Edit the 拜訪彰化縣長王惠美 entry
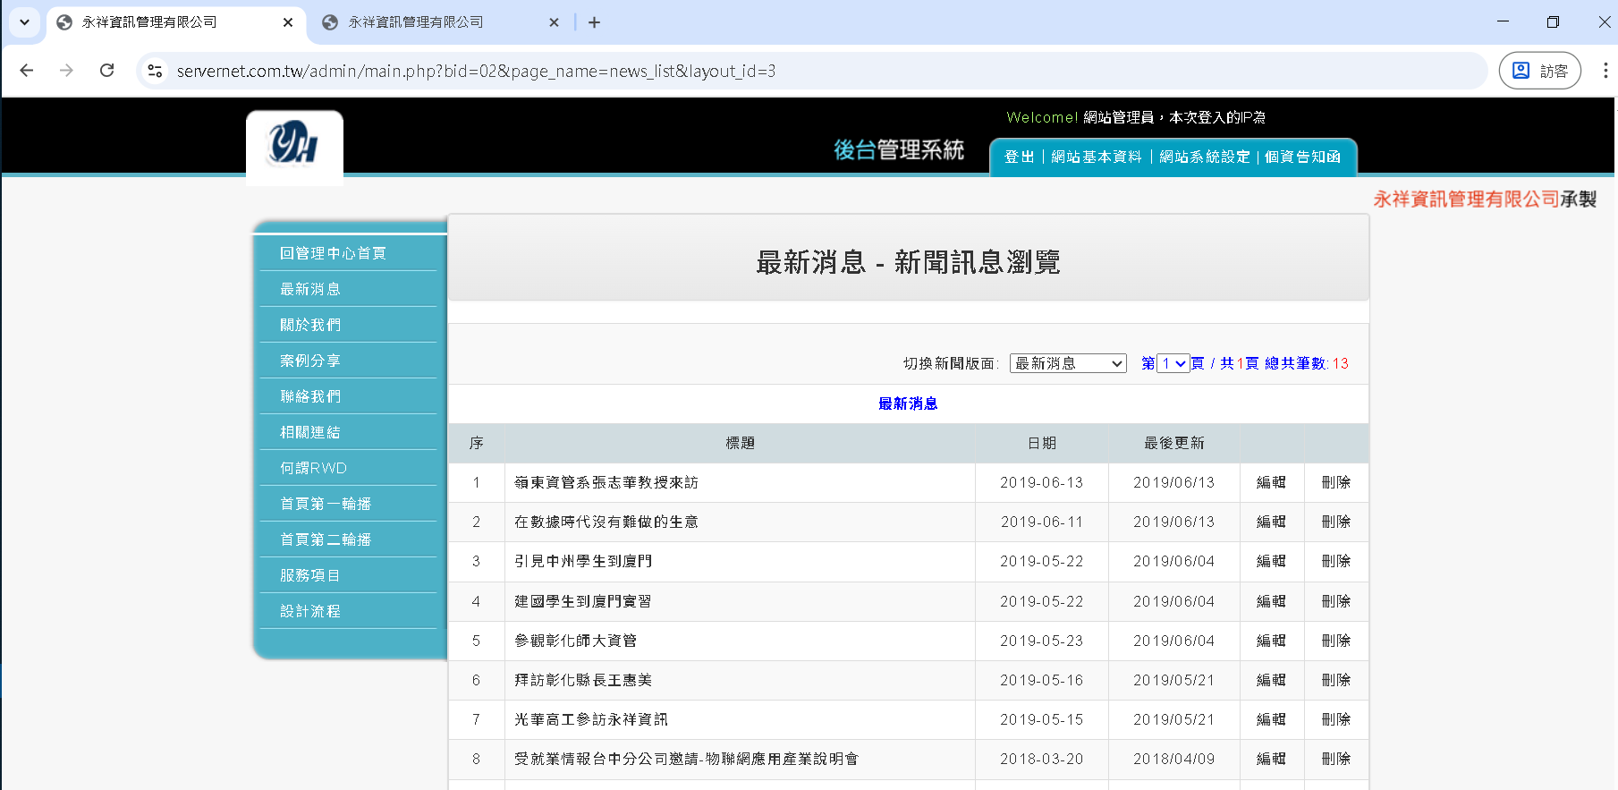The image size is (1618, 790). pos(1271,680)
